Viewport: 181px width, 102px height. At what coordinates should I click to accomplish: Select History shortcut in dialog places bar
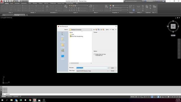63,34
